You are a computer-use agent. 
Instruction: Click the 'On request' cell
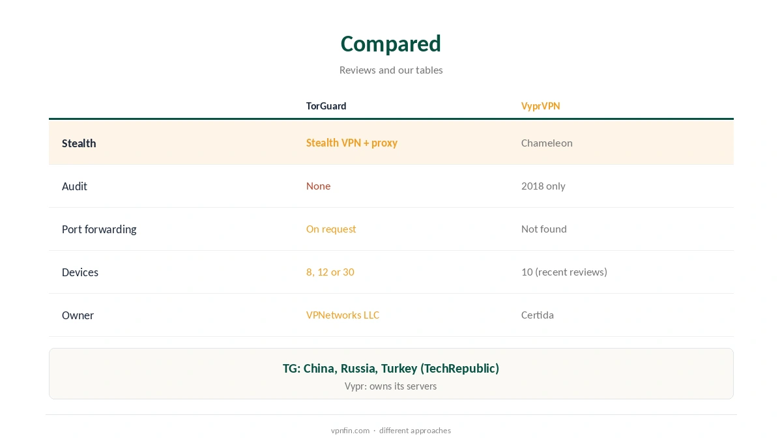(x=331, y=229)
